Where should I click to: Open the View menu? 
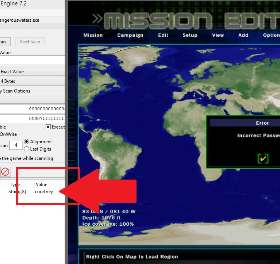[218, 35]
